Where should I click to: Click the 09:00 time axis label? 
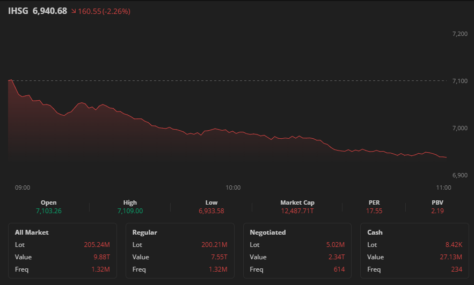(23, 187)
